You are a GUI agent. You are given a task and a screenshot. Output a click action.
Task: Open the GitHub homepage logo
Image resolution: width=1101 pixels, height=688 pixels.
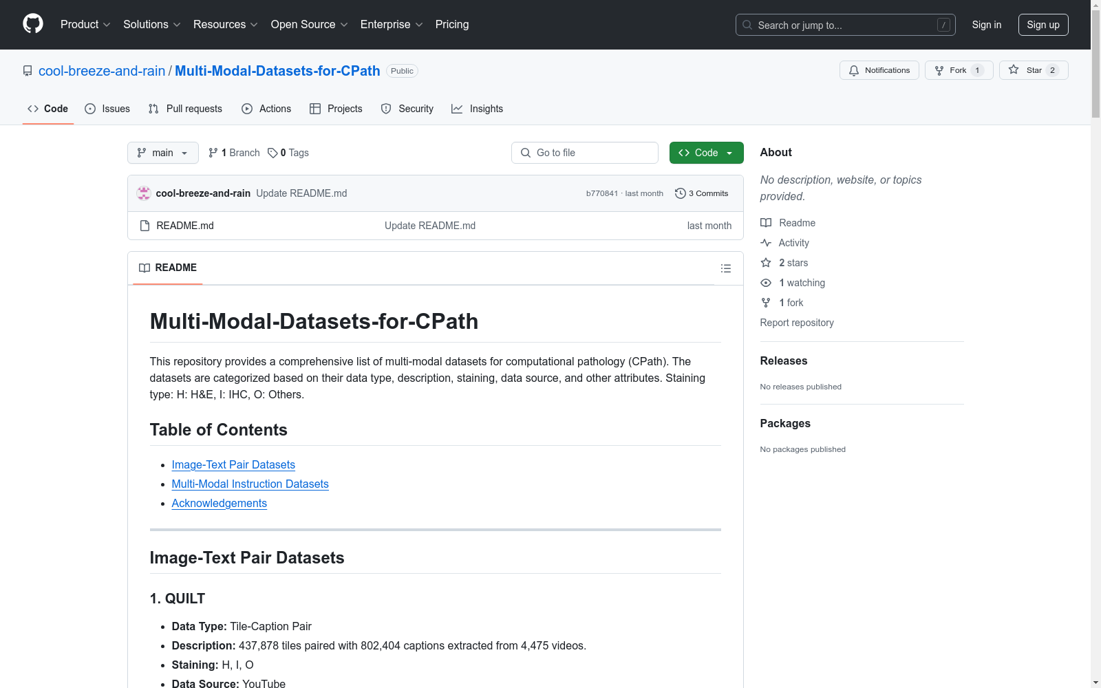(33, 24)
